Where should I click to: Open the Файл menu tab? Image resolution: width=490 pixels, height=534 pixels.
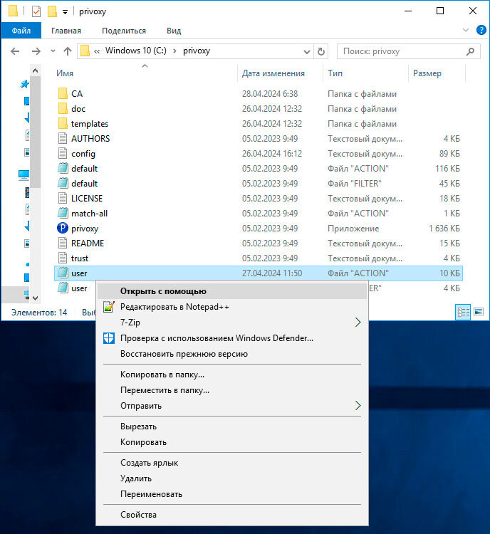(21, 31)
